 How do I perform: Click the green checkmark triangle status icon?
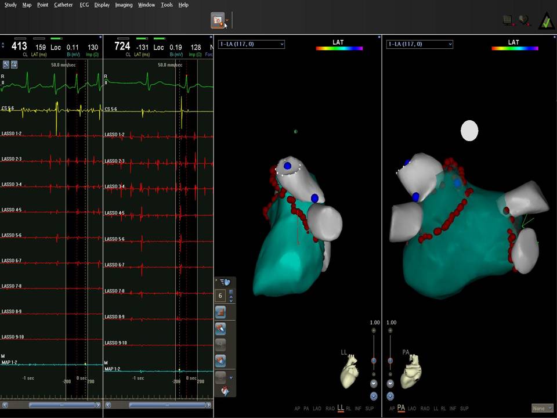[x=547, y=21]
